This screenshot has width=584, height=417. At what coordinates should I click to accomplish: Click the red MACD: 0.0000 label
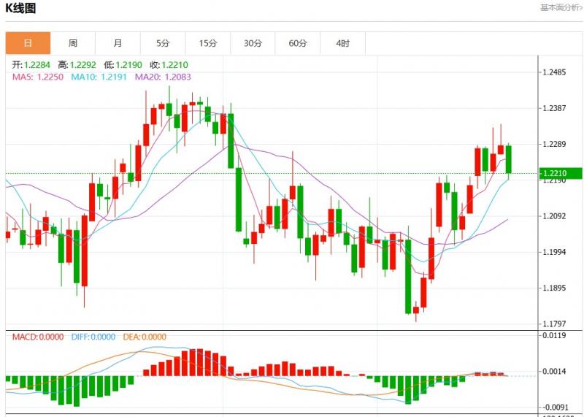click(38, 337)
